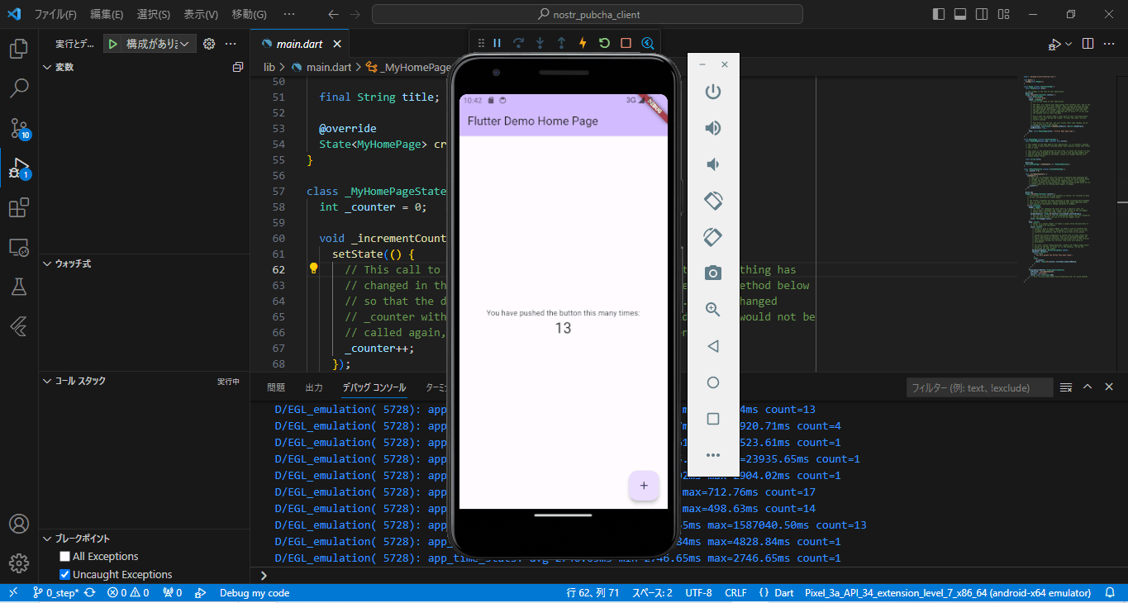Open the 選択(S) menu
1128x603 pixels.
coord(153,14)
